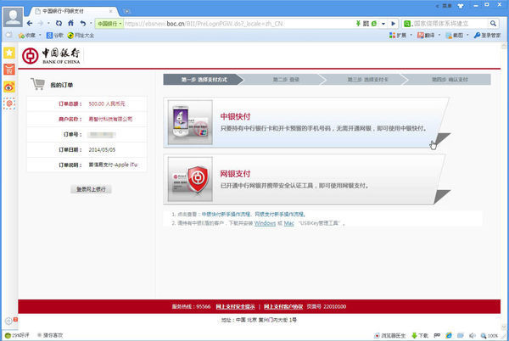
Task: Open the 谷歌 bookmark
Action: (54, 36)
